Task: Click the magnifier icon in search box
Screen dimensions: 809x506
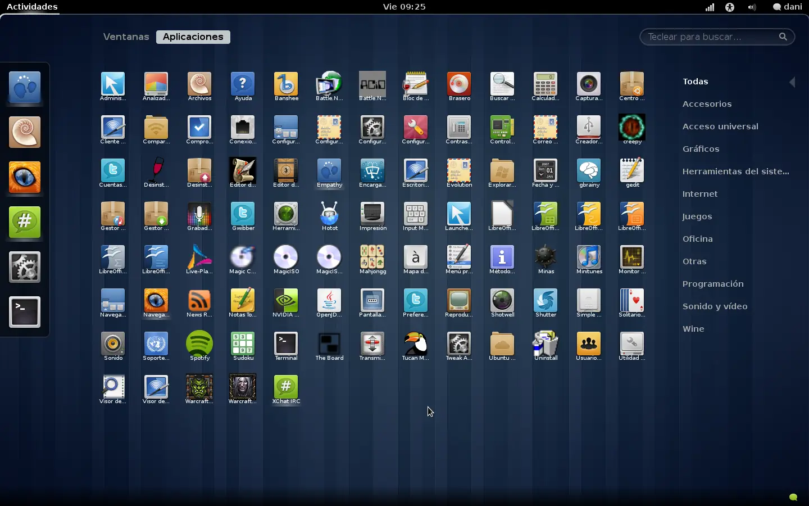Action: tap(783, 37)
